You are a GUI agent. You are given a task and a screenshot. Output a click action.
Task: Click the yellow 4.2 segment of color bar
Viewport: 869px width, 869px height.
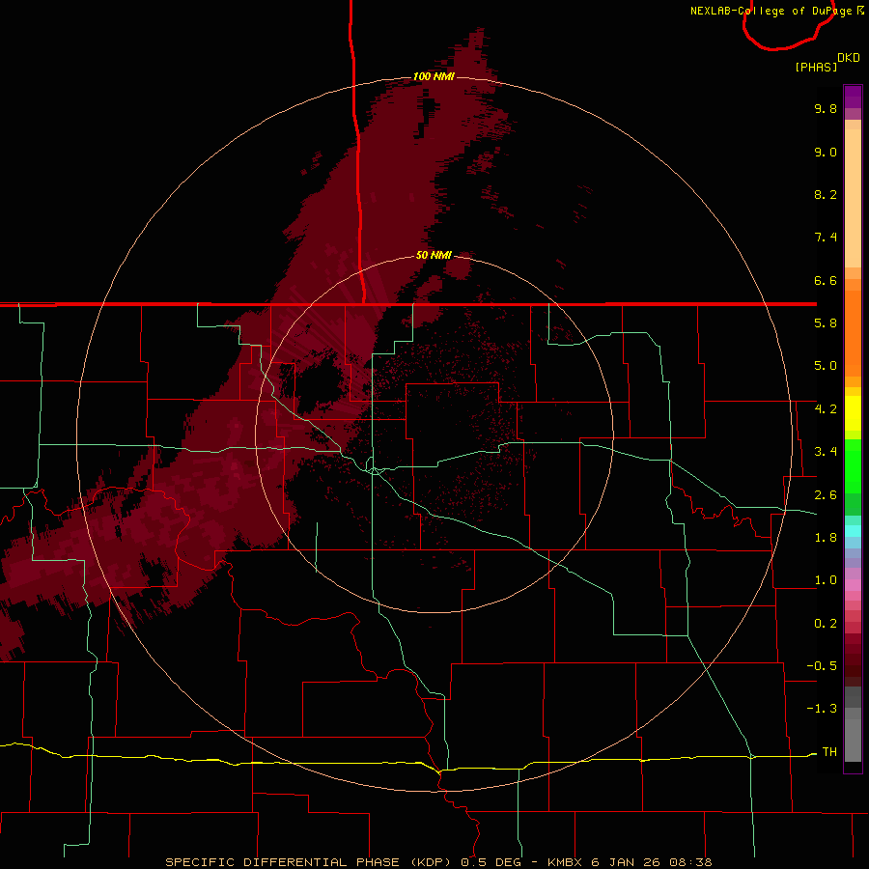point(853,413)
